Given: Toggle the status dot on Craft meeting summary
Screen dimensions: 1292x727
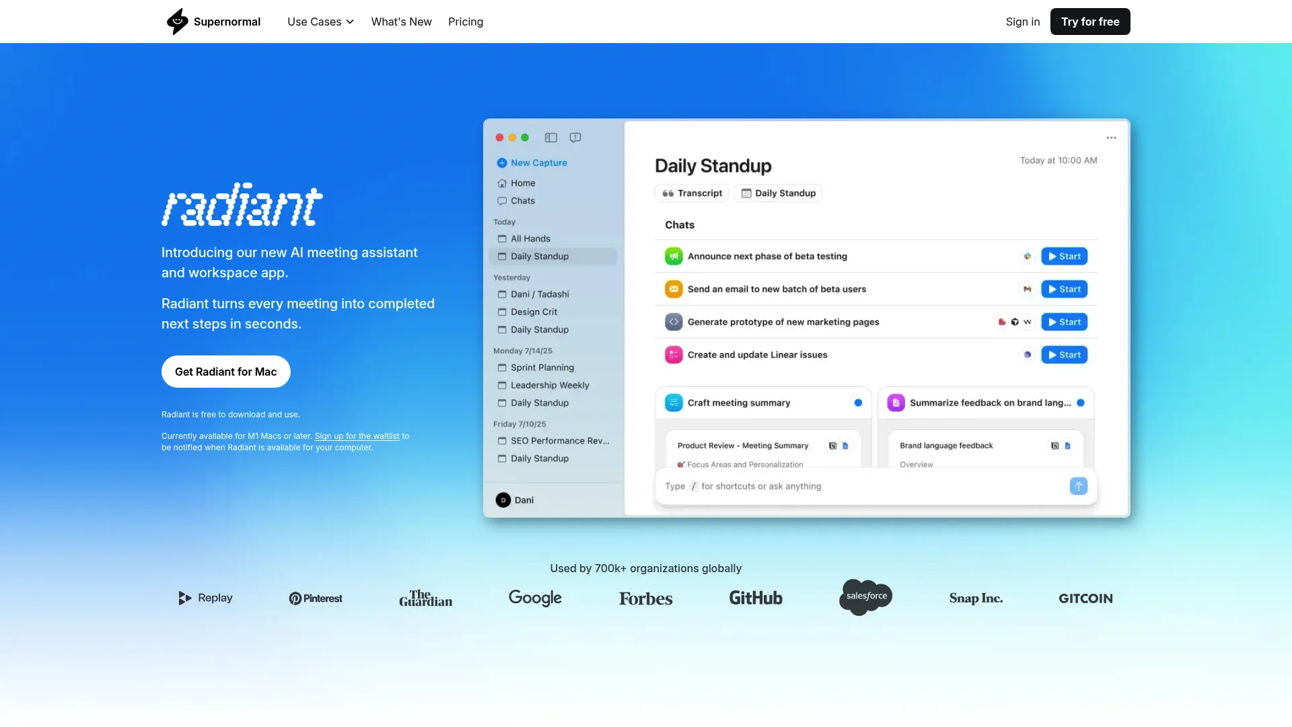Looking at the screenshot, I should tap(858, 403).
